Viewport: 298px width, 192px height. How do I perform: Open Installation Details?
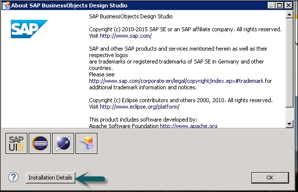coord(51,178)
